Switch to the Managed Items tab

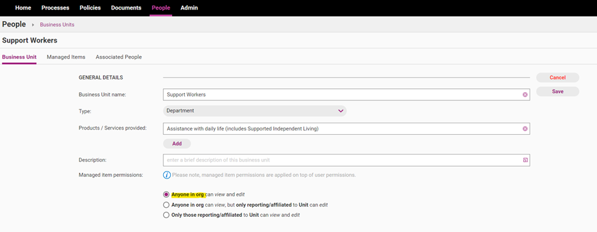point(66,57)
